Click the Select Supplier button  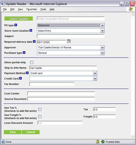tap(19, 19)
